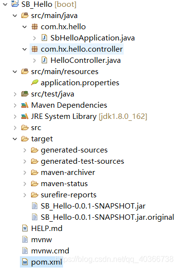This screenshot has height=268, width=178.
Task: Click the plain src folder icon
Action: [25, 128]
